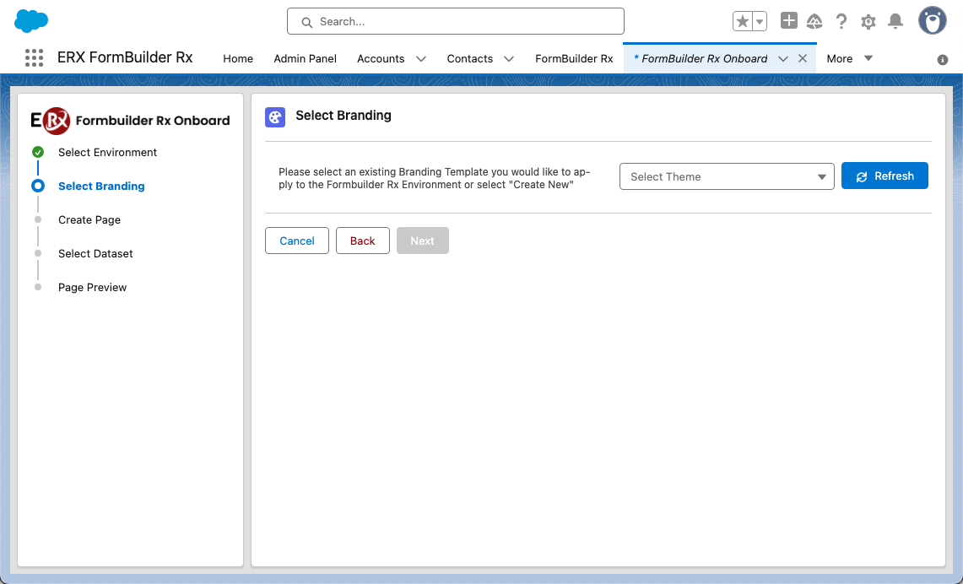Open the App Launcher grid icon
The width and height of the screenshot is (963, 584).
(x=34, y=58)
